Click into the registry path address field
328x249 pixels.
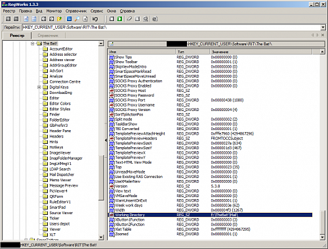(171, 28)
